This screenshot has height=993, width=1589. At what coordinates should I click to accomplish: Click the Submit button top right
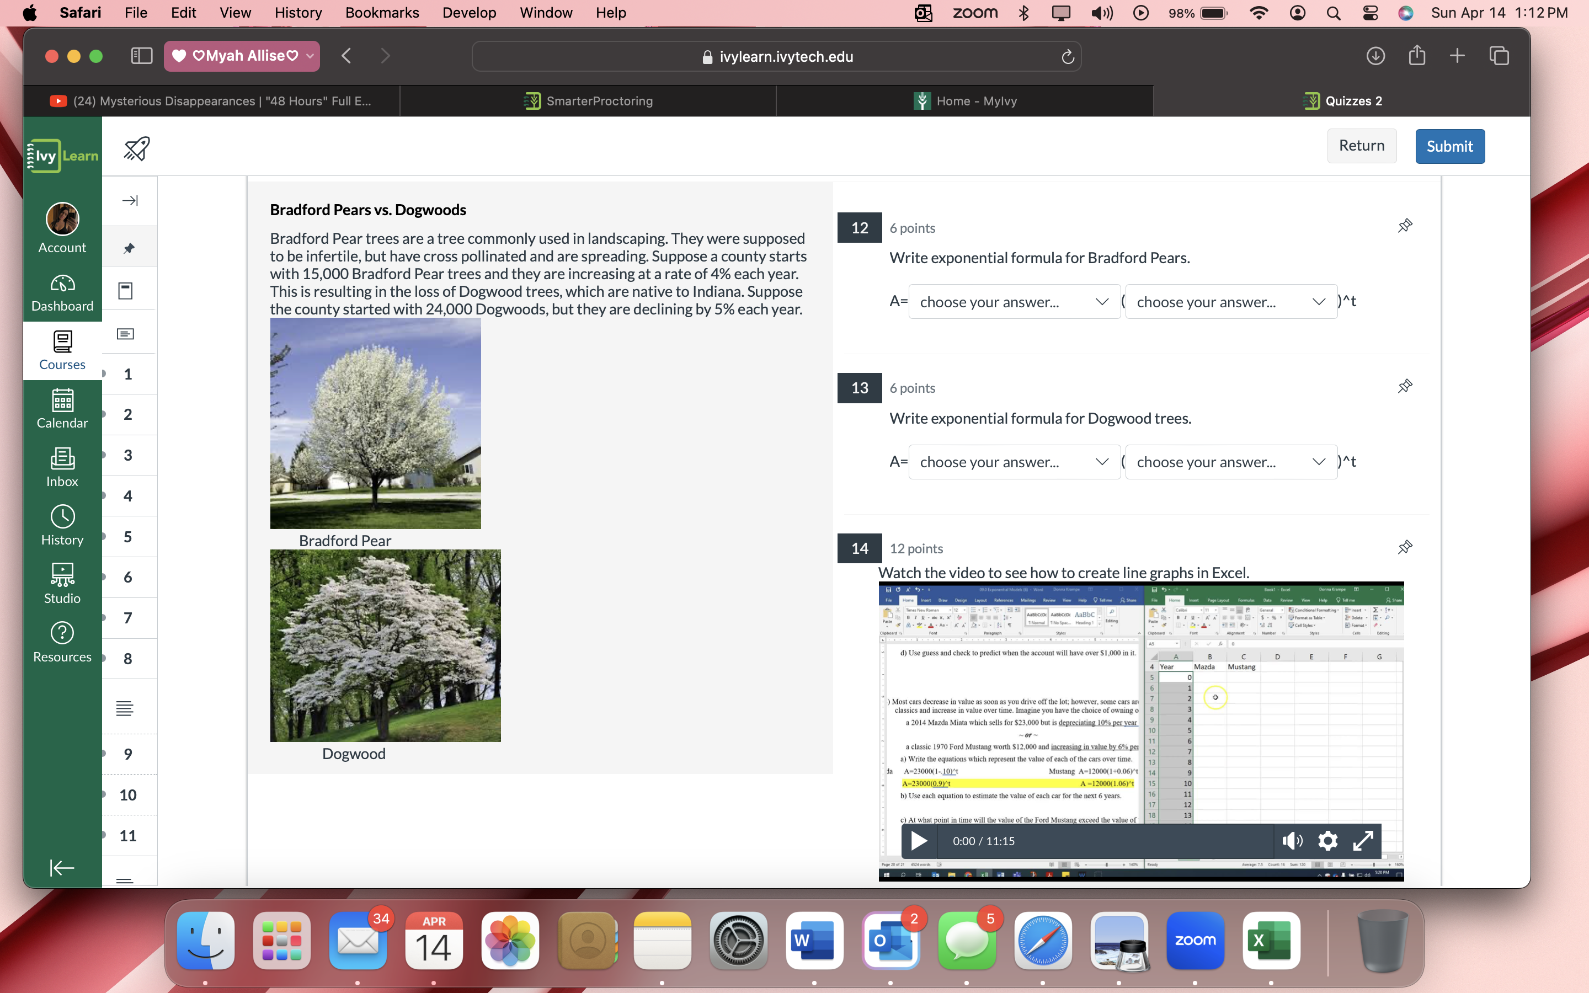coord(1449,145)
